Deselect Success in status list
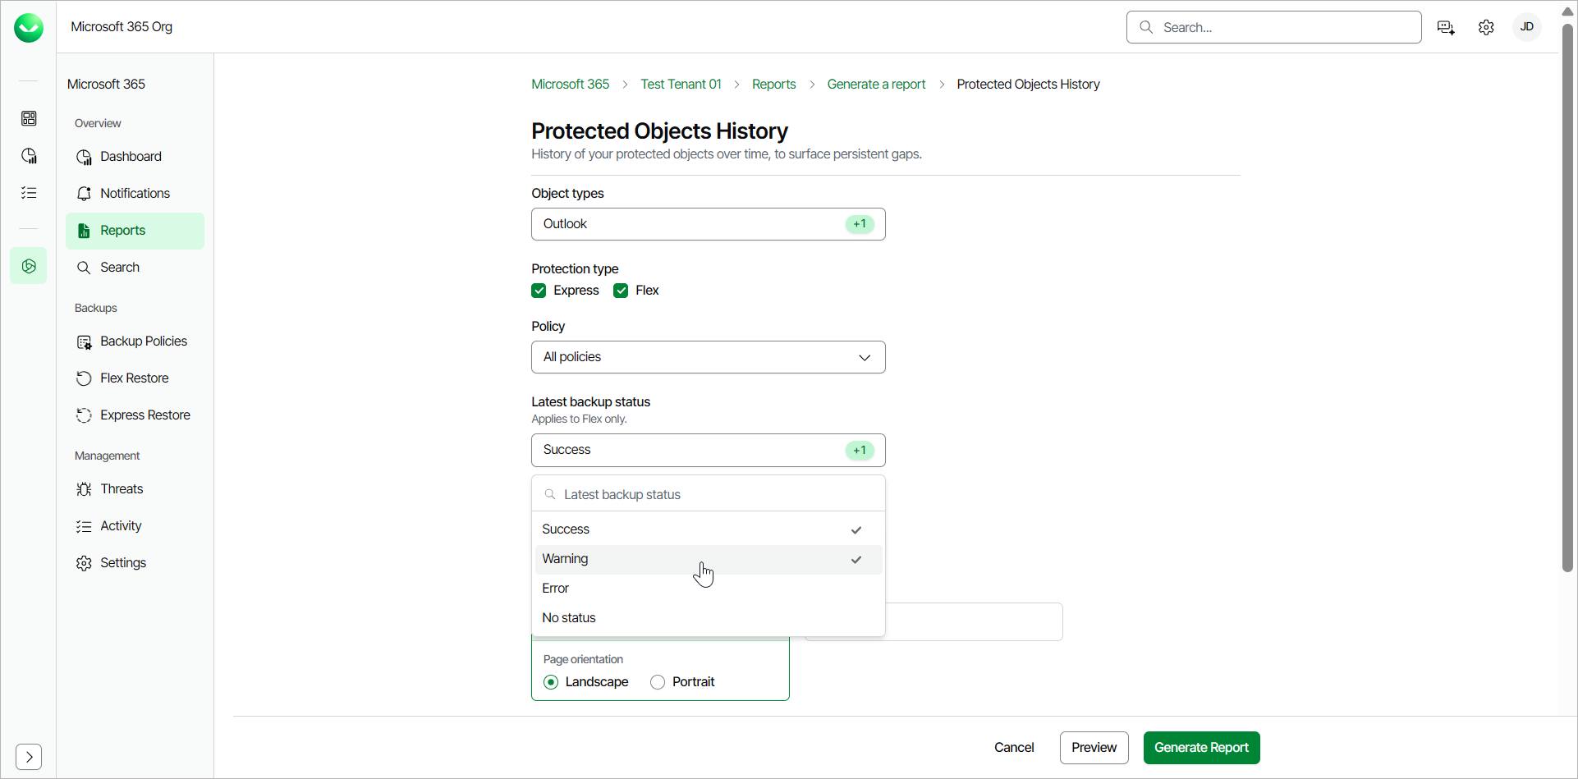The image size is (1578, 779). click(x=709, y=529)
